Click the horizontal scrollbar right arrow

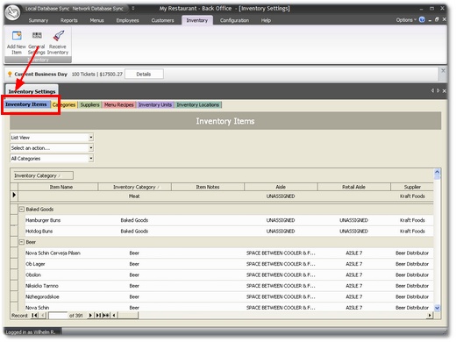click(430, 316)
